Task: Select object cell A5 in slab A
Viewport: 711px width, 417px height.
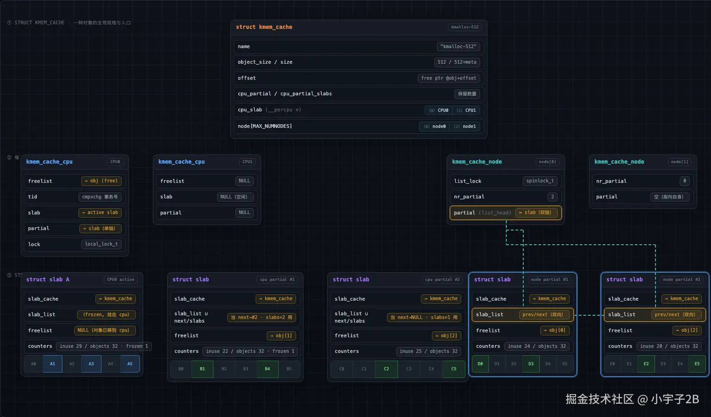Action: (130, 364)
